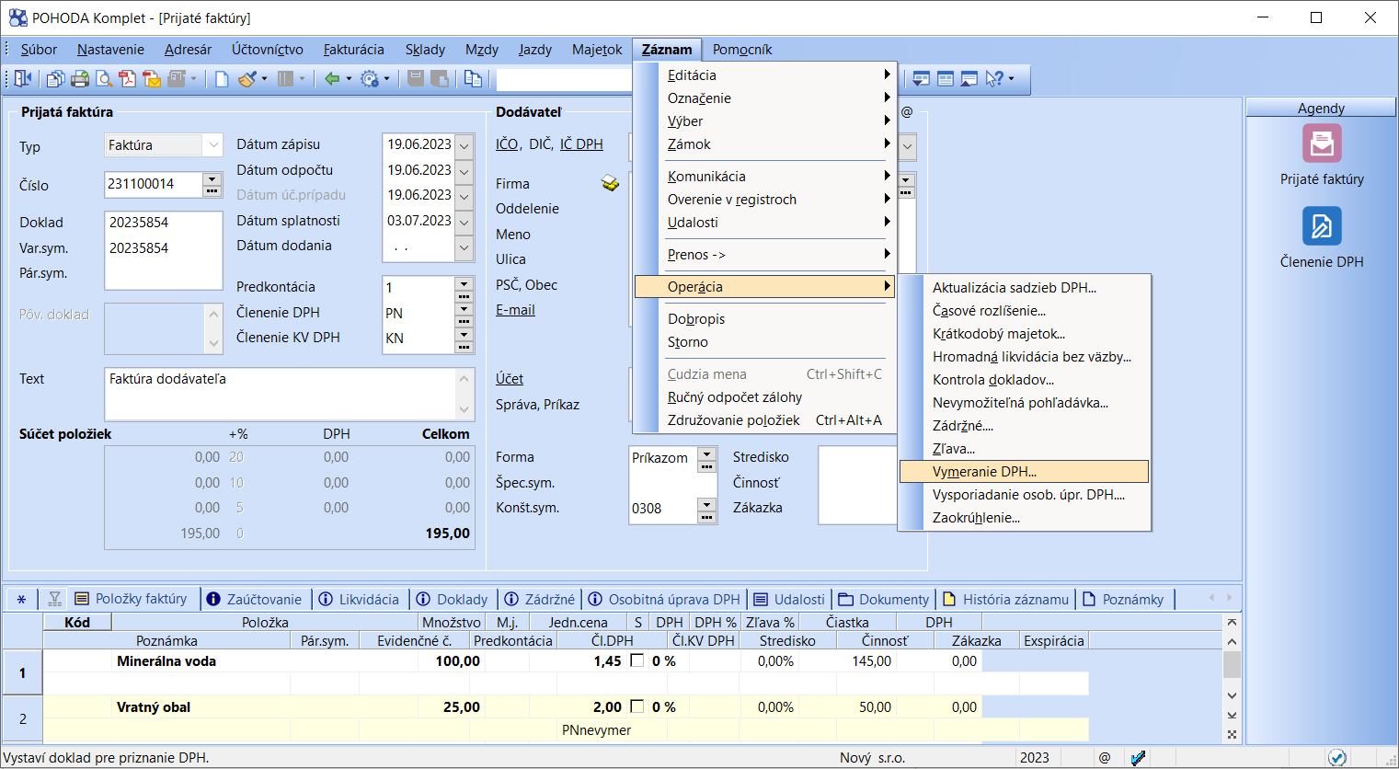Open the Účtovníctvo menu

pyautogui.click(x=267, y=50)
